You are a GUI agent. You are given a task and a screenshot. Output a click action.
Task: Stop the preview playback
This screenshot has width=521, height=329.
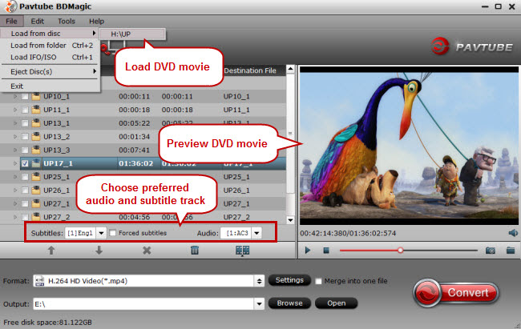pyautogui.click(x=326, y=251)
